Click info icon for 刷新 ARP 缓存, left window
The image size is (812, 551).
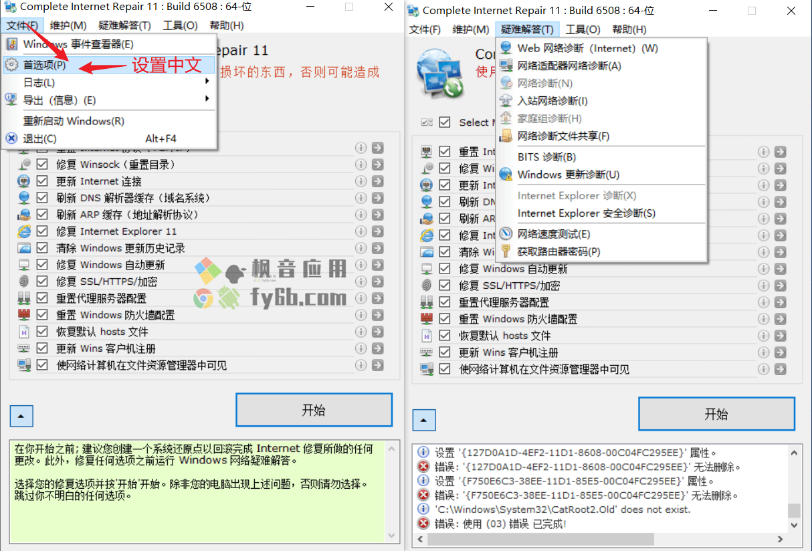pos(361,215)
